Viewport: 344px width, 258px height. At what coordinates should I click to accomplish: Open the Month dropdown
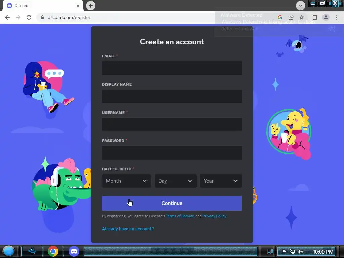[x=126, y=181]
